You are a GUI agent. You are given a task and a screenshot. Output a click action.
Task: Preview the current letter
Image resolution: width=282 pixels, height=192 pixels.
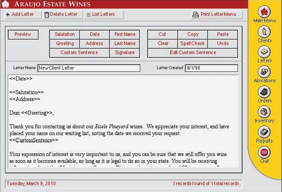point(23,35)
